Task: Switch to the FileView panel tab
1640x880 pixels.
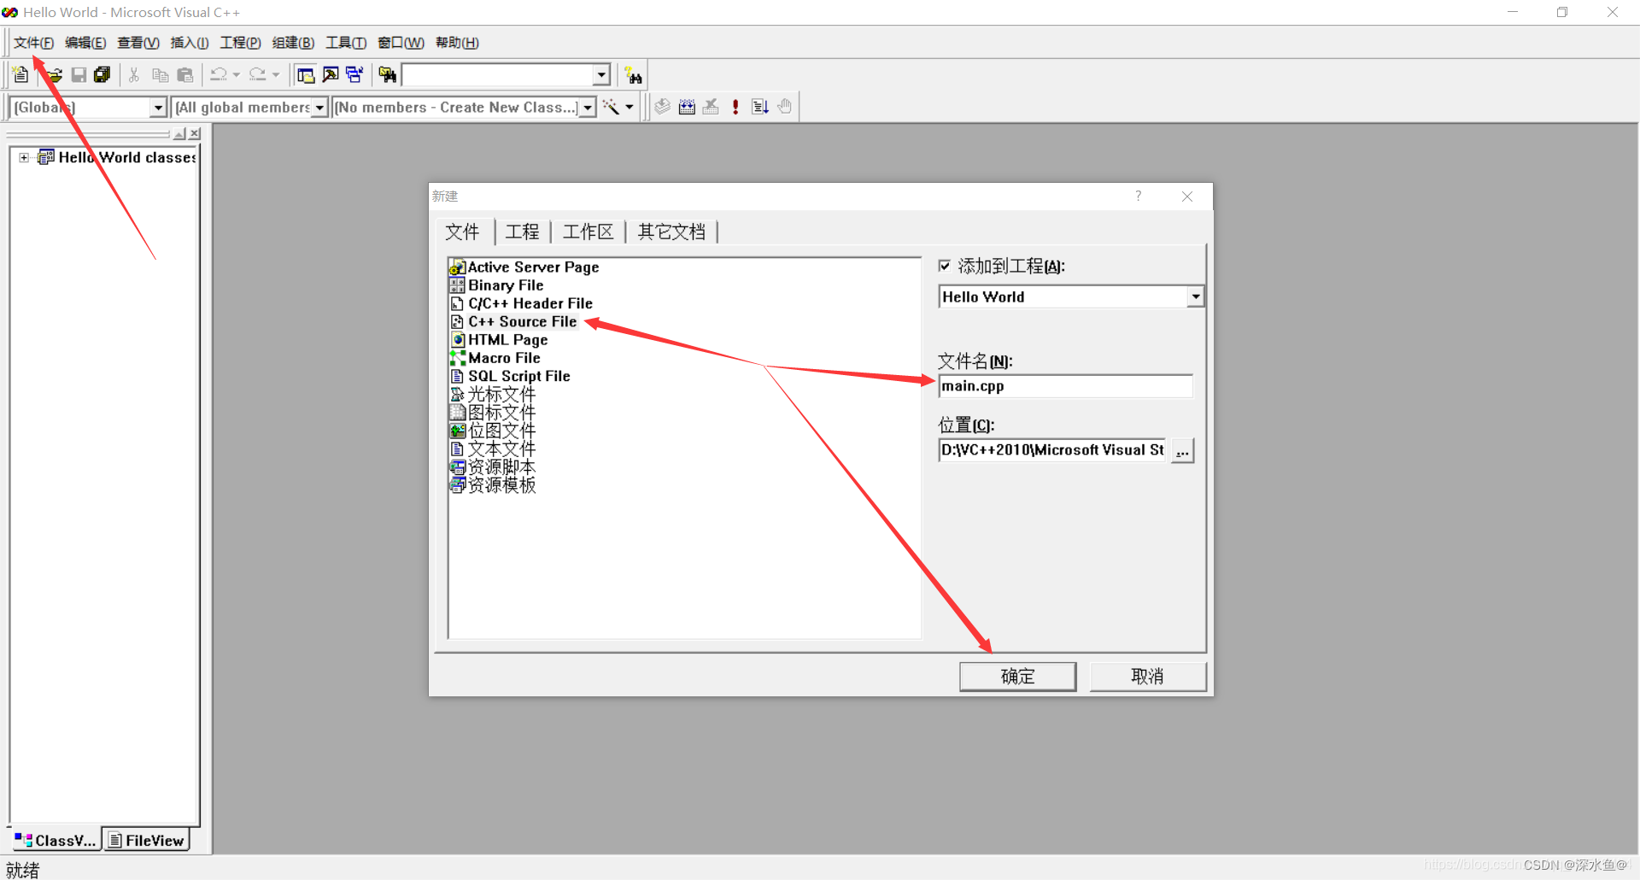Action: (146, 840)
